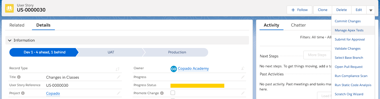Click the Follow button
380x99 pixels.
pos(299,10)
